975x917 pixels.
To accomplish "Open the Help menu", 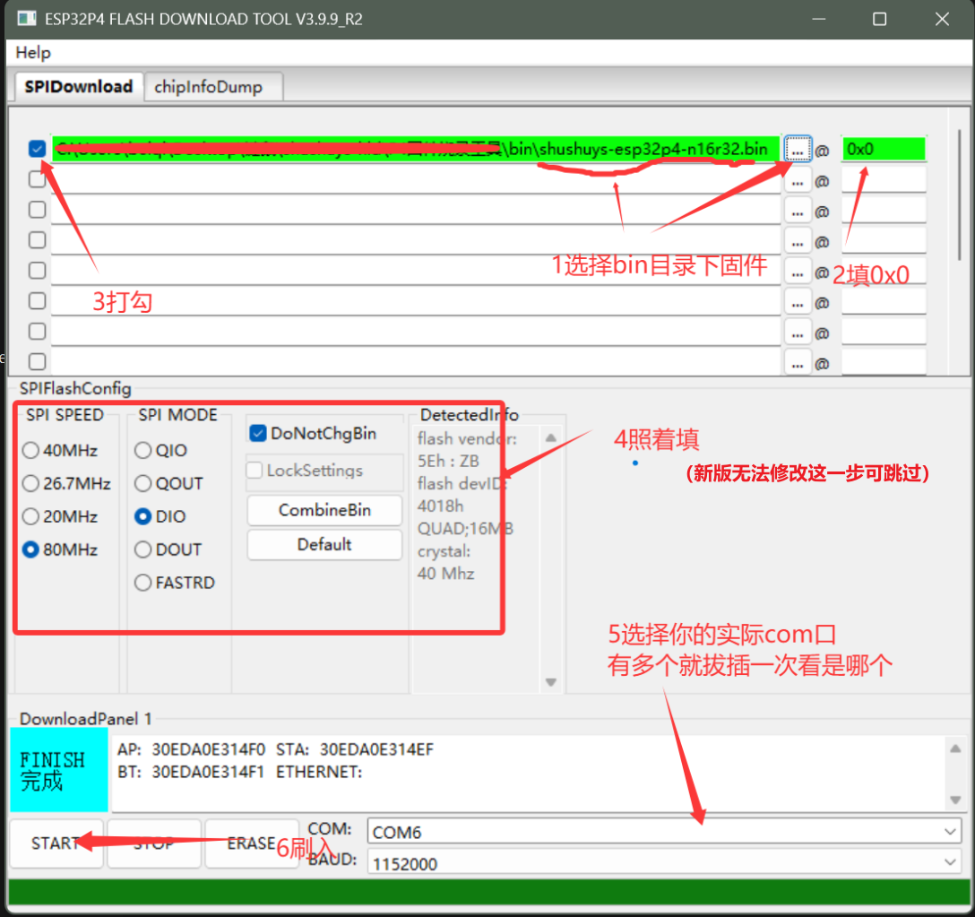I will point(33,53).
